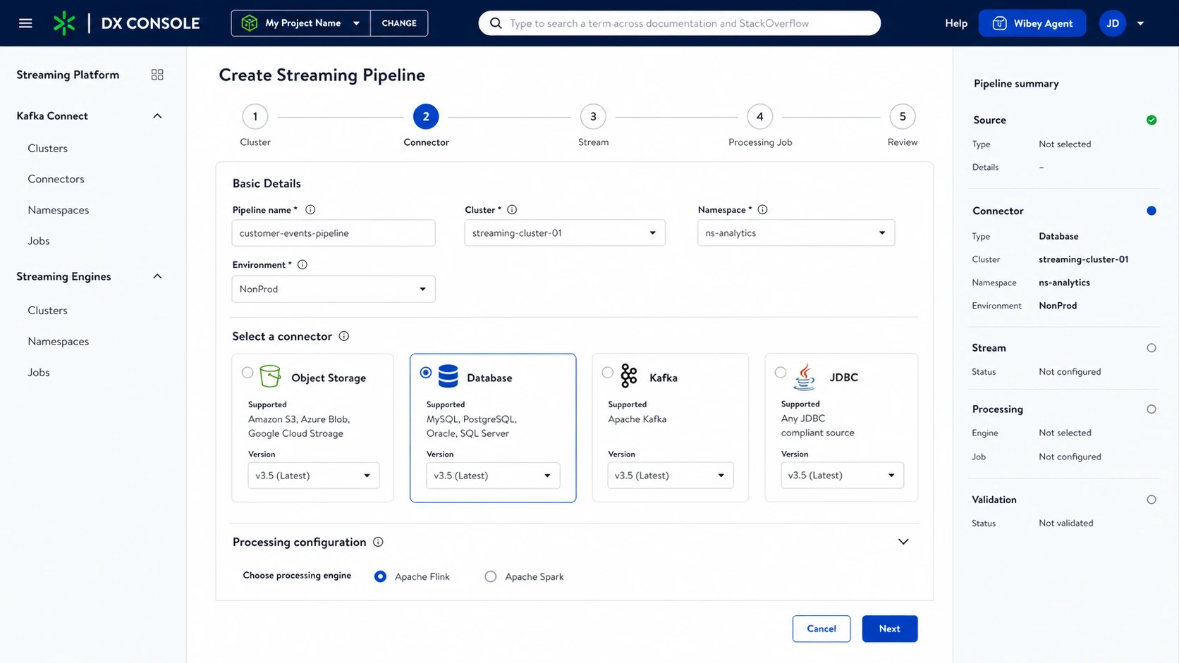Collapse the Kafka Connect sidebar group
The width and height of the screenshot is (1179, 663).
(x=157, y=116)
